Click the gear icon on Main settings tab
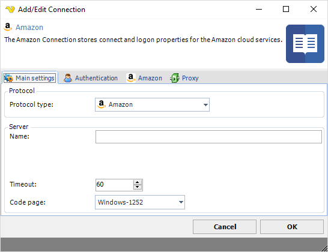 pos(9,78)
